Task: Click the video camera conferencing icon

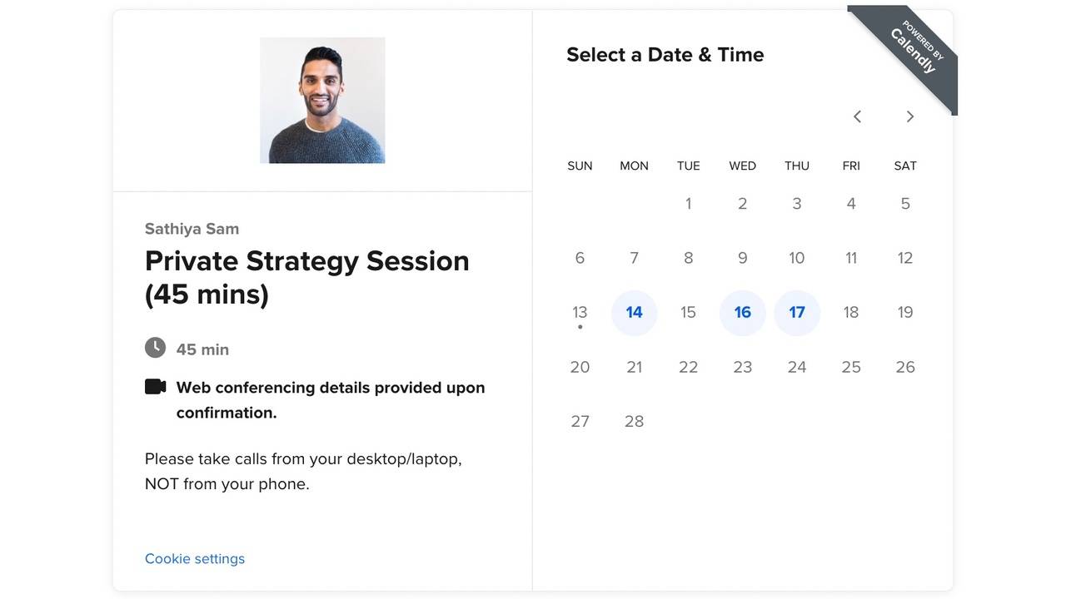Action: tap(156, 387)
